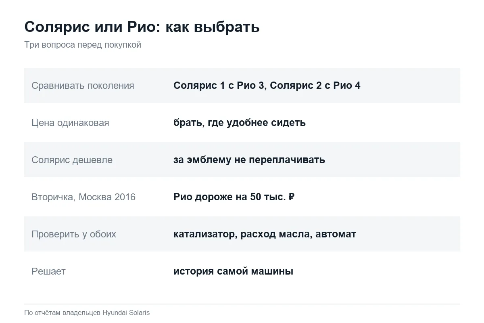Click the value 'за эмблему не переплачивать'
Image resolution: width=484 pixels, height=323 pixels.
[x=249, y=160]
